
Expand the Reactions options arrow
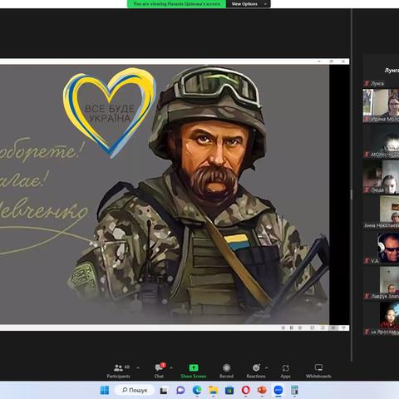click(267, 368)
